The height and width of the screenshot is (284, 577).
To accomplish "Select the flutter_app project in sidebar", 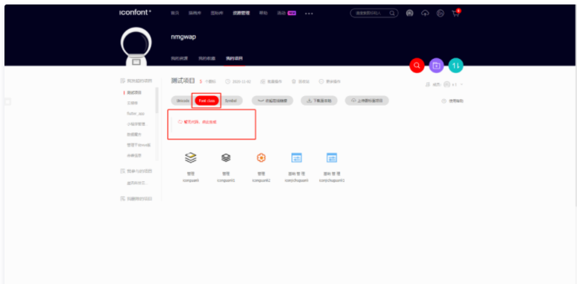I will (x=136, y=113).
